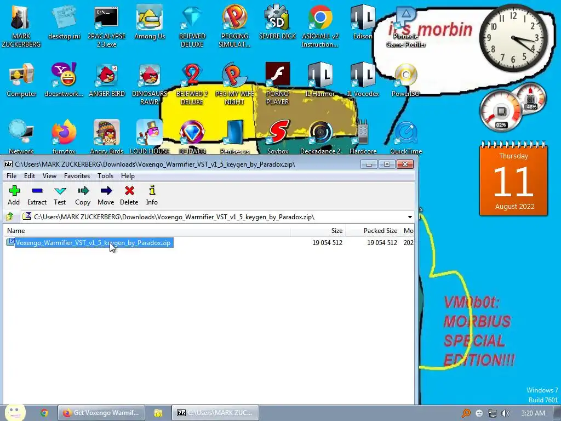Select Soybox desktop shortcut
This screenshot has height=421, width=561.
[x=278, y=137]
